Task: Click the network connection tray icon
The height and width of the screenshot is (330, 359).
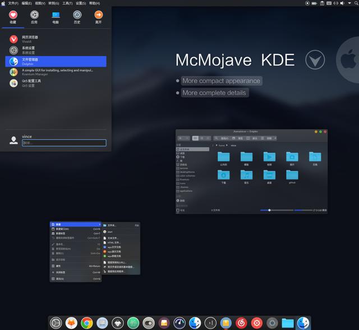Action: click(335, 3)
